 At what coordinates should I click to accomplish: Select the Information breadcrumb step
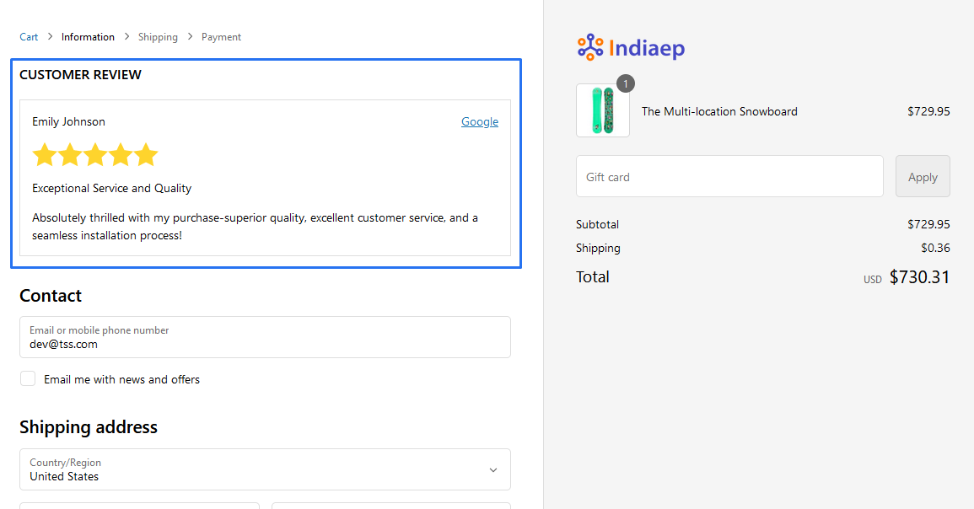coord(88,37)
